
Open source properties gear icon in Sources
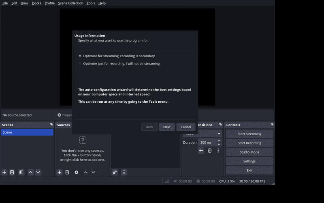77,172
